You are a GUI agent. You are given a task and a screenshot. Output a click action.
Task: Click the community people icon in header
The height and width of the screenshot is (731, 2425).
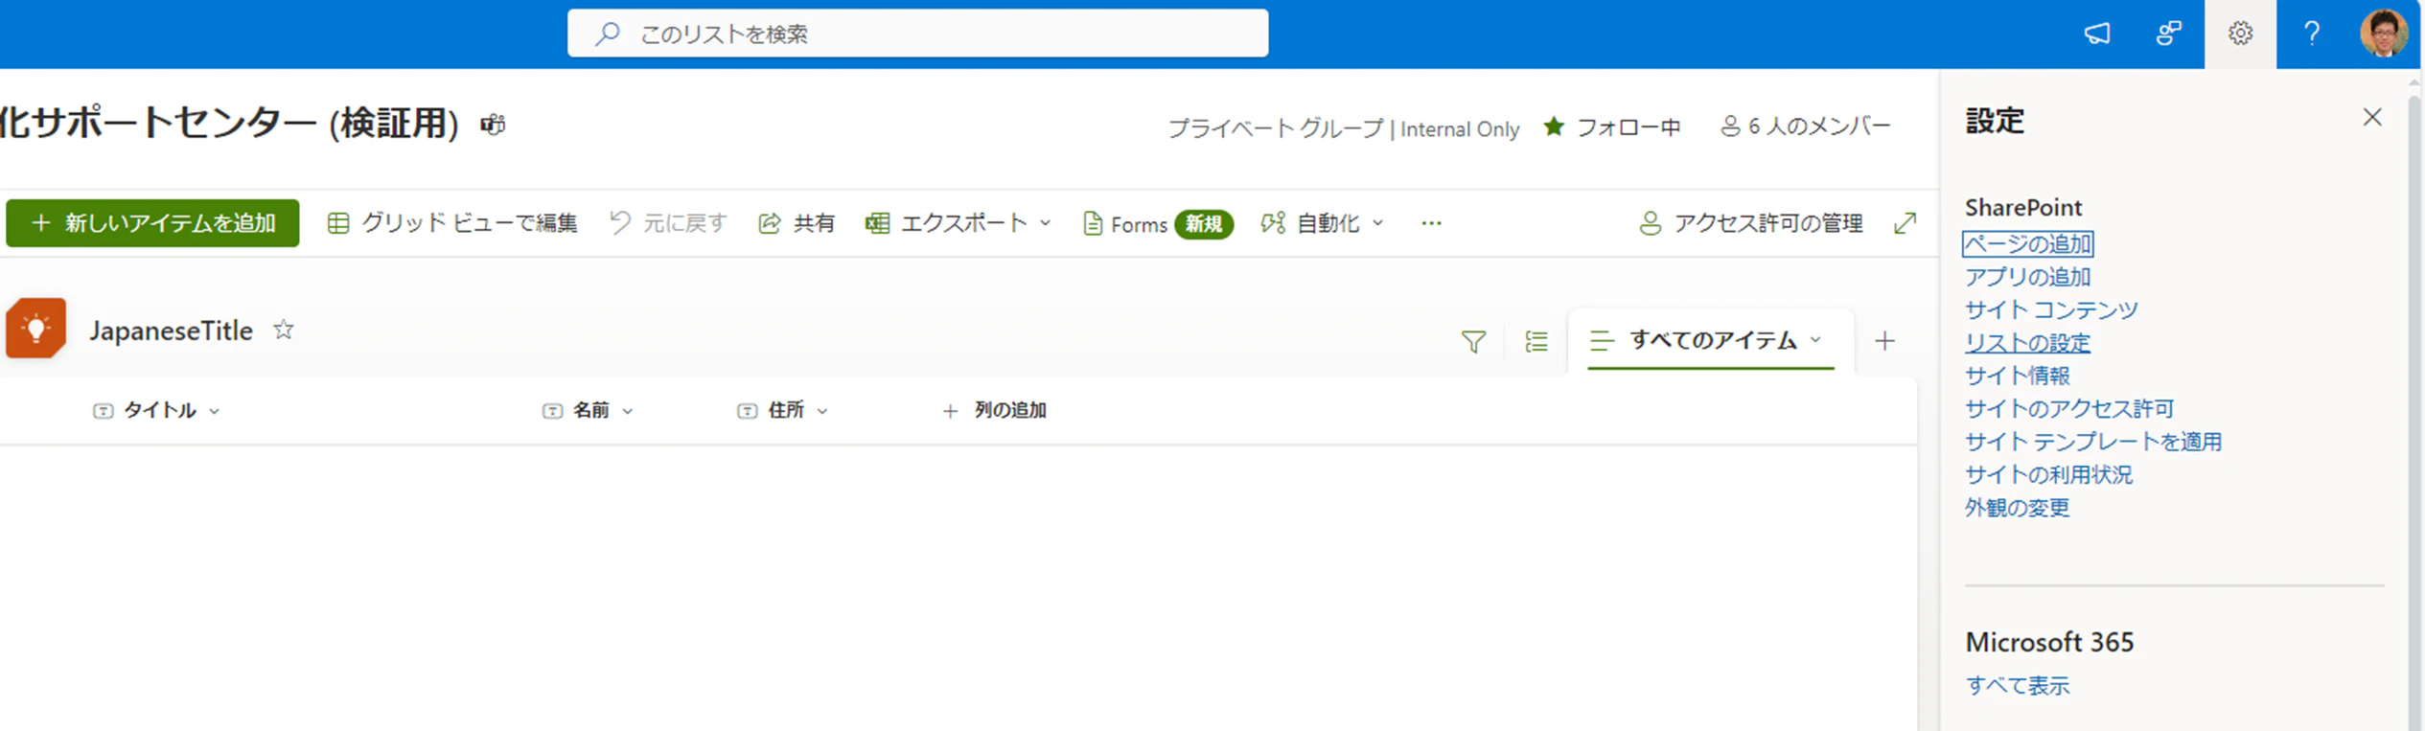(x=2168, y=34)
